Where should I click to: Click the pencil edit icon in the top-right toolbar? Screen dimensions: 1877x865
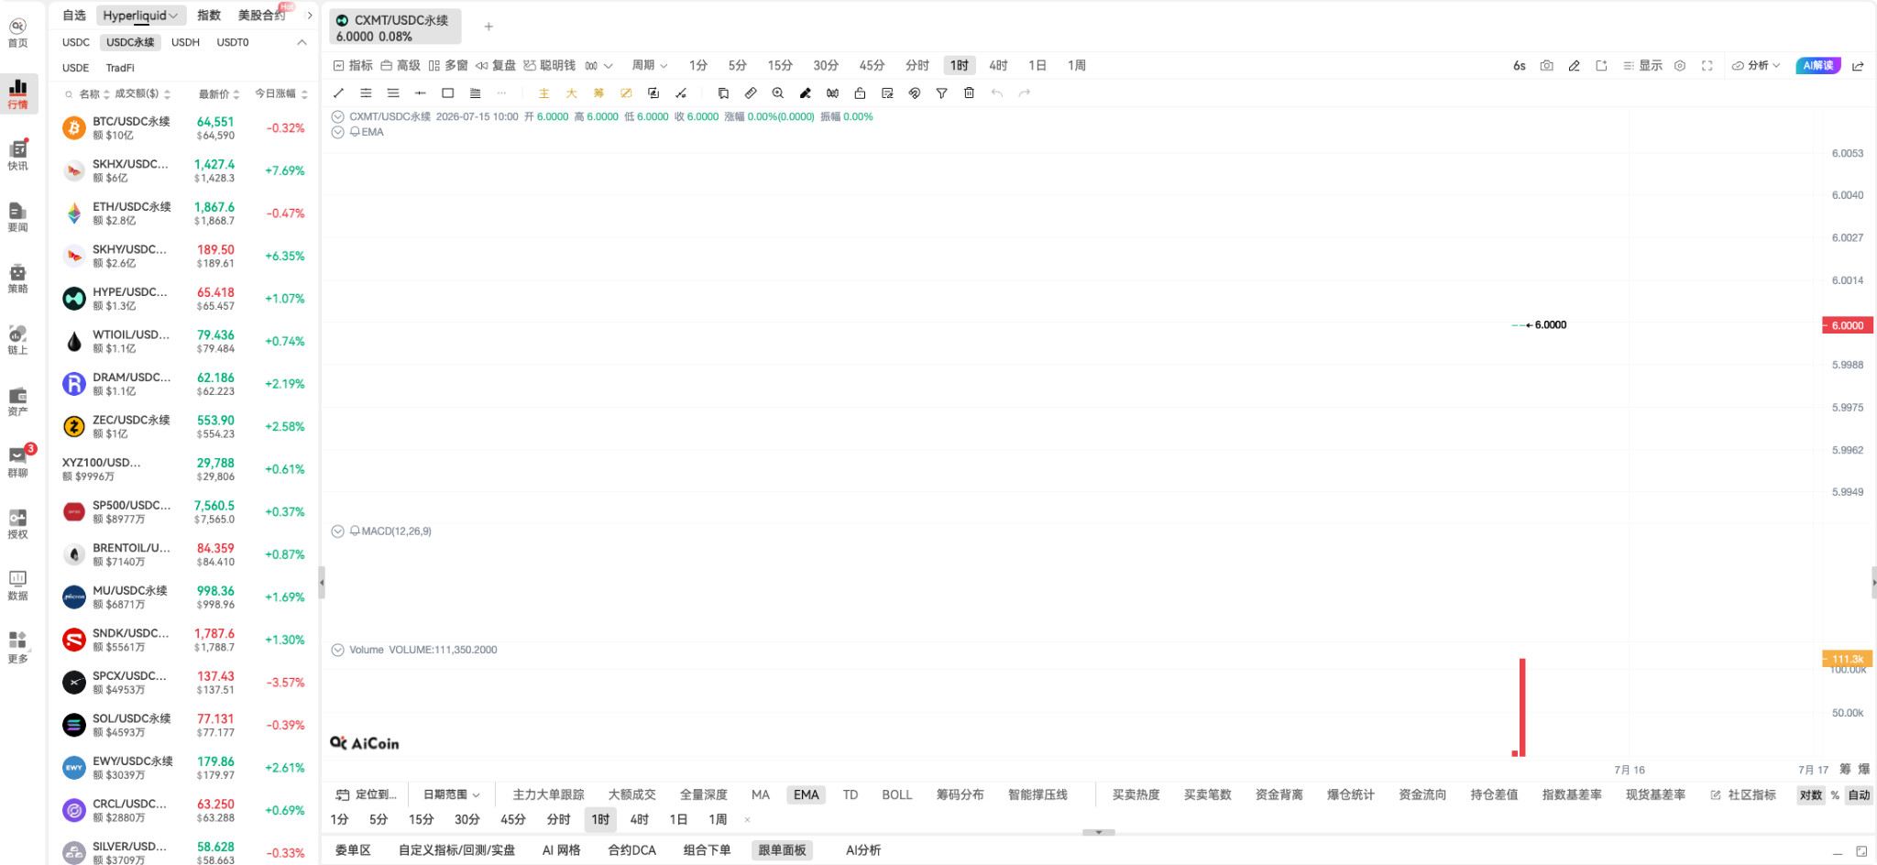[x=1574, y=65]
